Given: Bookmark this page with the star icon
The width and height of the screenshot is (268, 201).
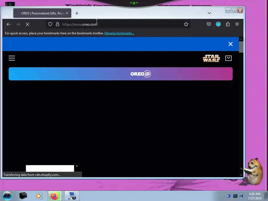Looking at the screenshot, I should (186, 24).
